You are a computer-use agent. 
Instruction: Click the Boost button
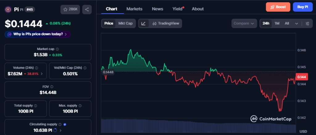coord(278,7)
